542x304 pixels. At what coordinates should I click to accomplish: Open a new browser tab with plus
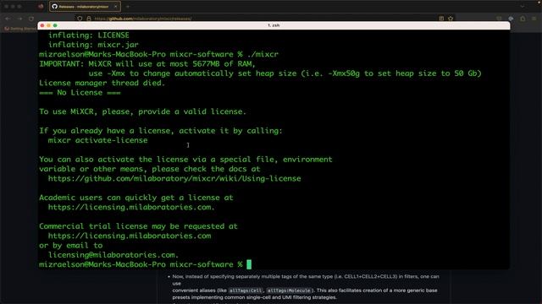[x=128, y=7]
